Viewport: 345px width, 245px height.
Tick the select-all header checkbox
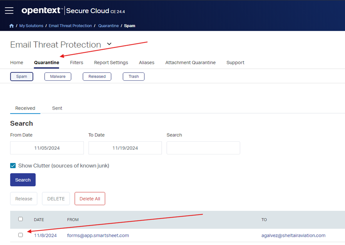click(x=20, y=219)
